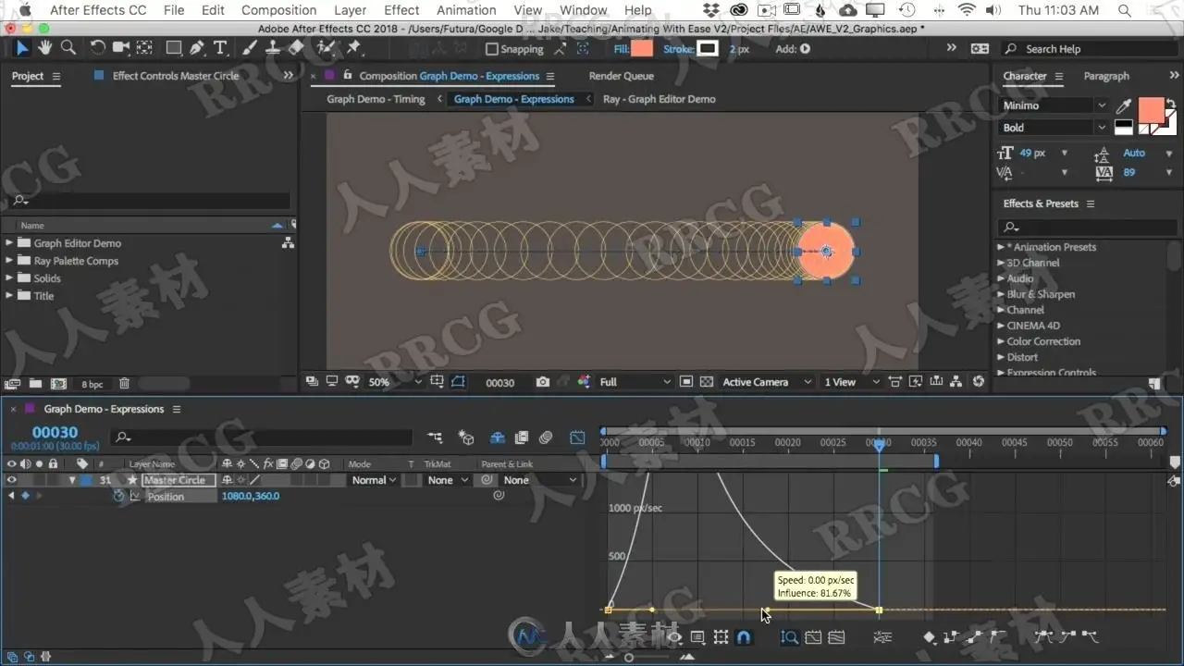The image size is (1184, 666).
Task: Toggle the Shy layers switch in timeline
Action: pyautogui.click(x=497, y=438)
